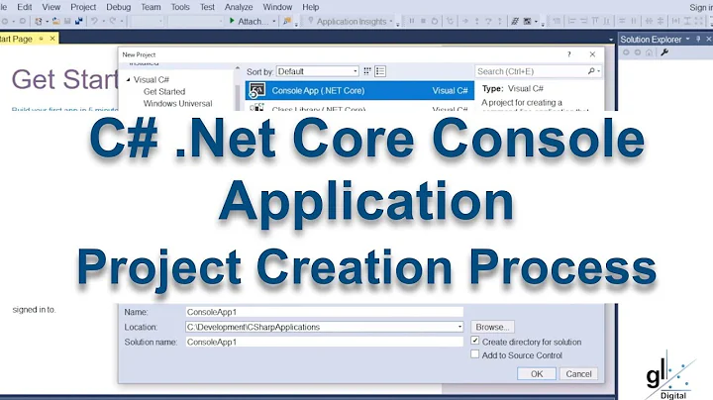Image resolution: width=713 pixels, height=400 pixels.
Task: Collapse the Visual C# tree node
Action: (x=129, y=79)
